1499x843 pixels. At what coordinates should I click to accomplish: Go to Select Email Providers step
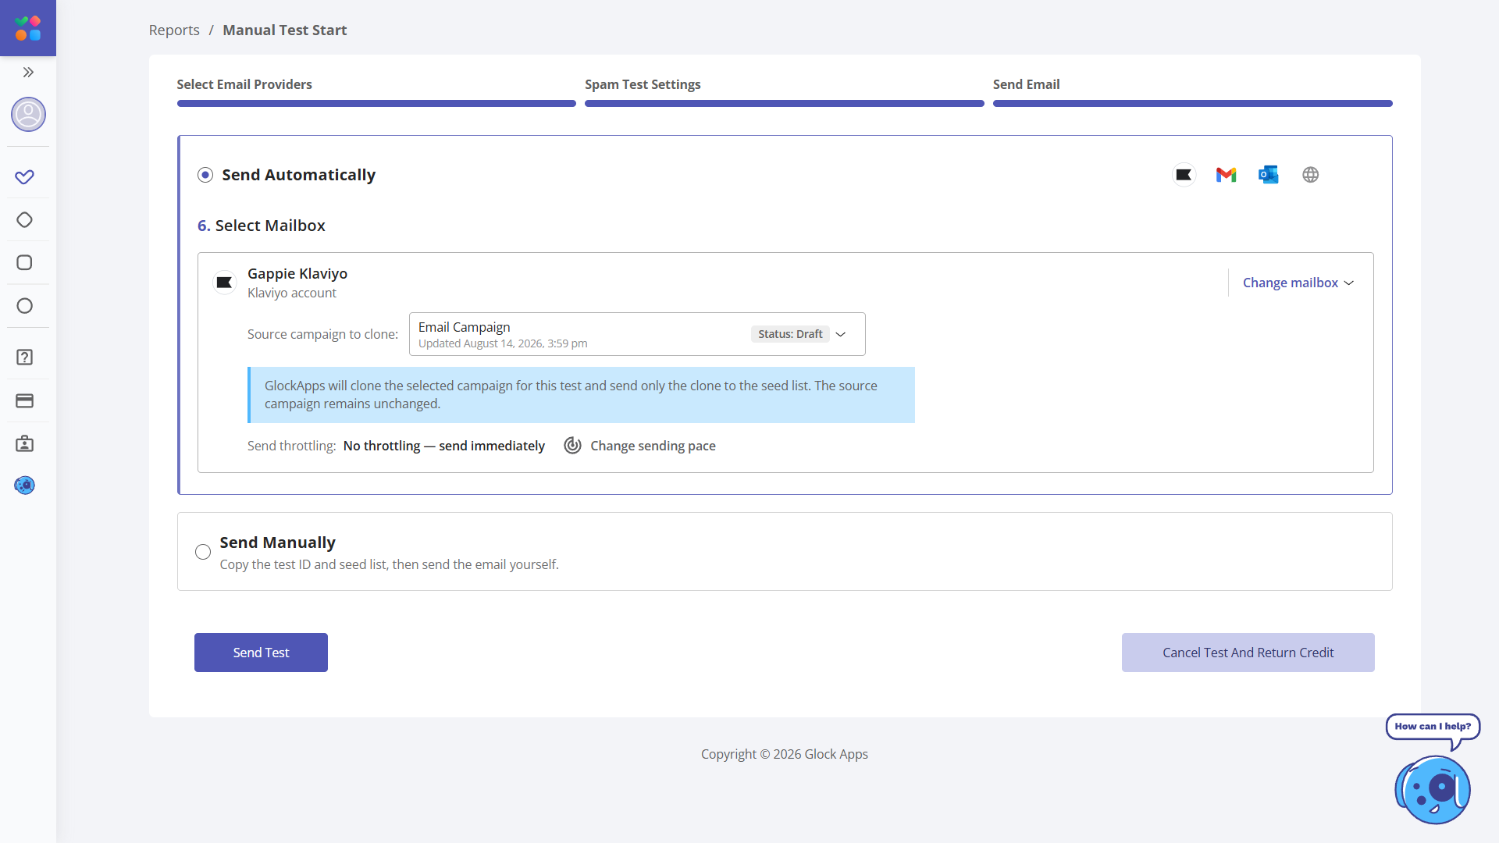pyautogui.click(x=376, y=92)
